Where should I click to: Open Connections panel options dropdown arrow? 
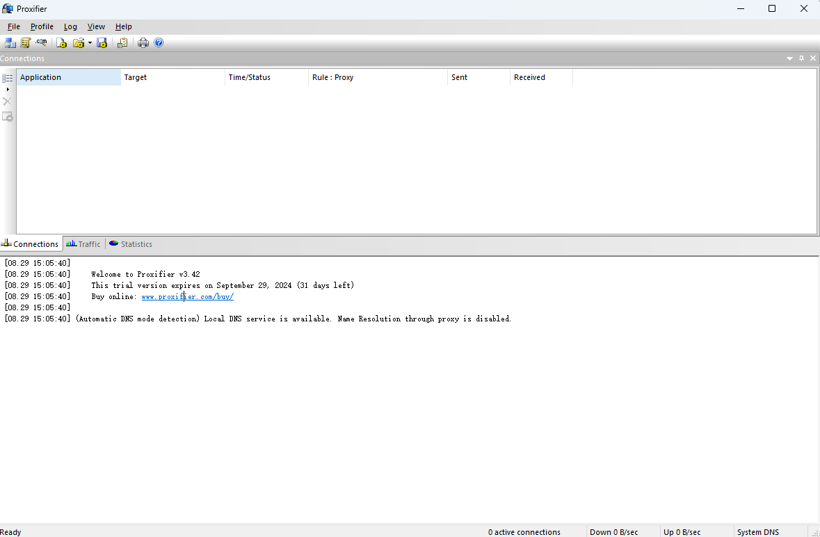[789, 58]
